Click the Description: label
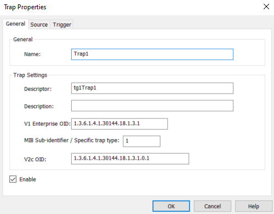The image size is (274, 214). coord(39,106)
